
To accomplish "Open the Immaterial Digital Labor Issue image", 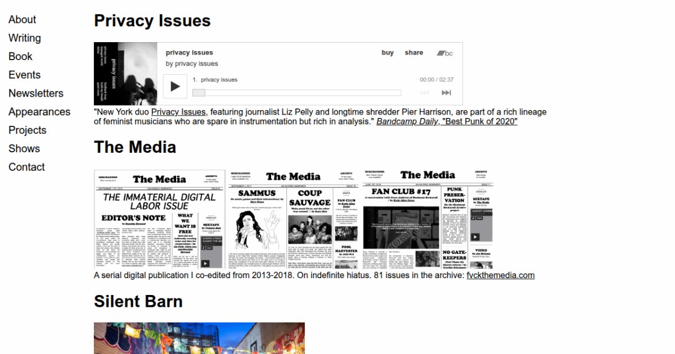I will tap(159, 219).
